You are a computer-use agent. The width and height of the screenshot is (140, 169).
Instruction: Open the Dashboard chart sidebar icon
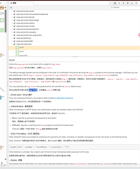coord(132,3)
